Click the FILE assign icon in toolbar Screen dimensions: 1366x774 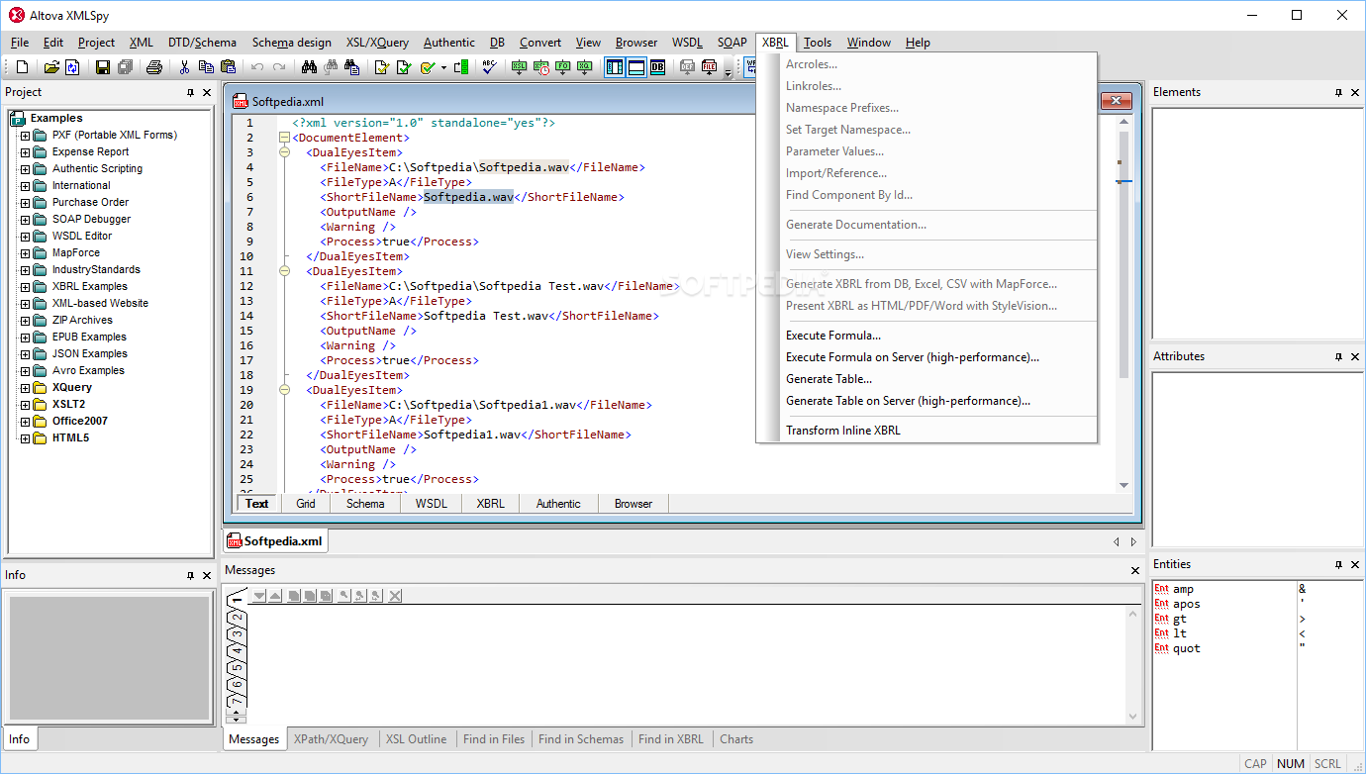click(x=710, y=67)
